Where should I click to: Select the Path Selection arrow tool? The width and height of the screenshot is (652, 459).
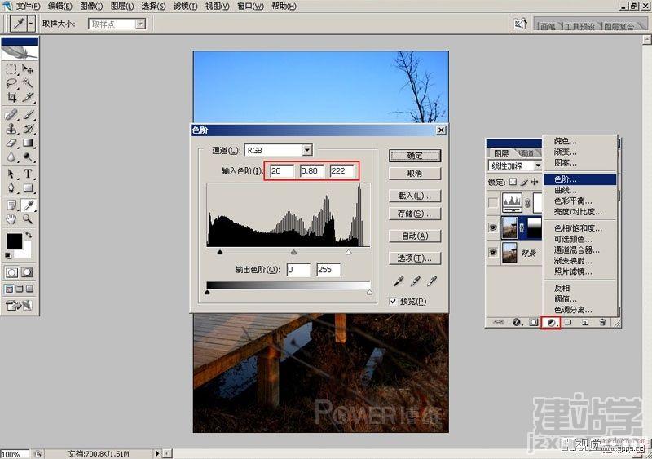[x=11, y=174]
